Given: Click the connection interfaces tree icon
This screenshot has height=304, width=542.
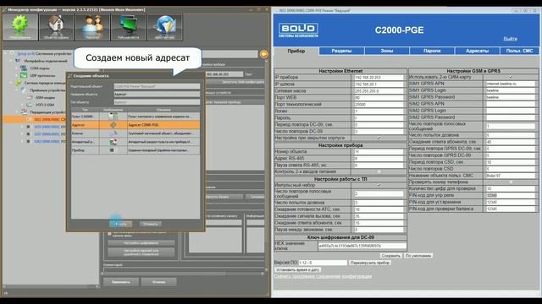Looking at the screenshot, I should coord(18,61).
